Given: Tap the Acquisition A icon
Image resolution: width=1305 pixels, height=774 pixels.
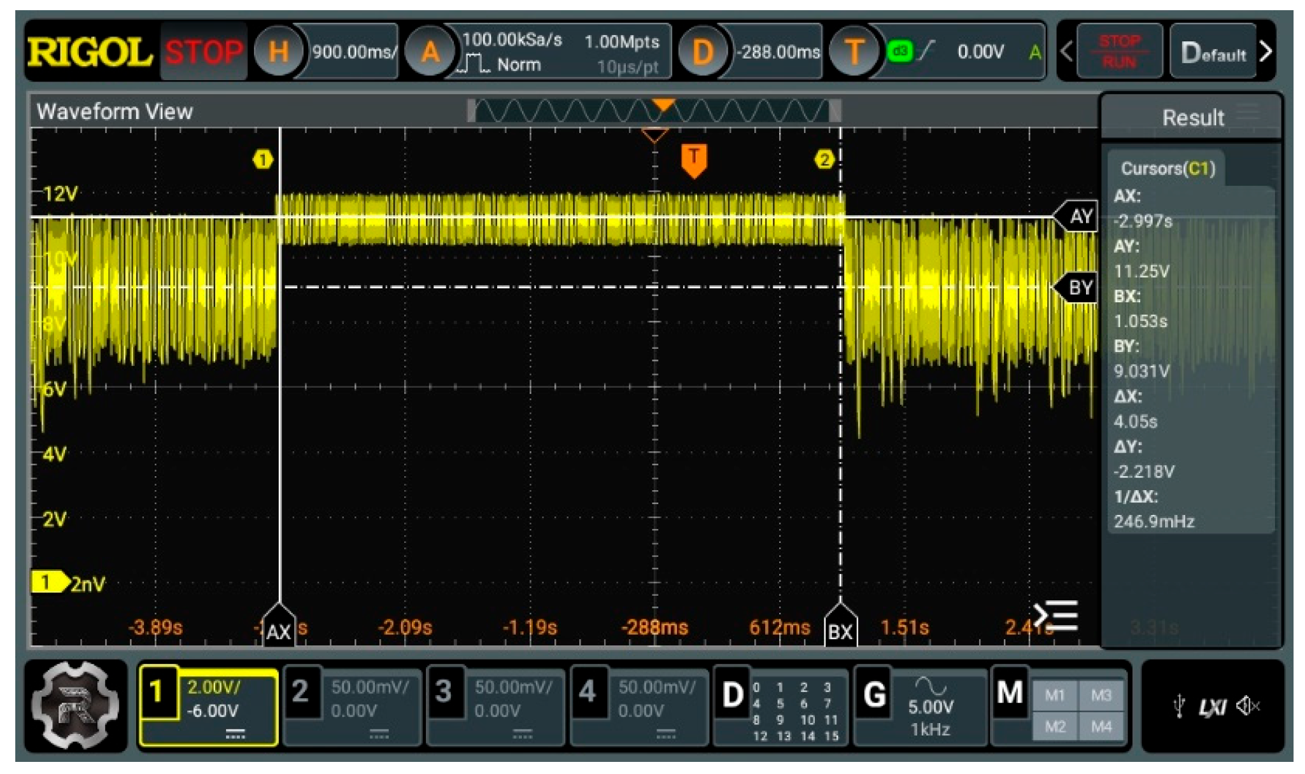Looking at the screenshot, I should (430, 52).
